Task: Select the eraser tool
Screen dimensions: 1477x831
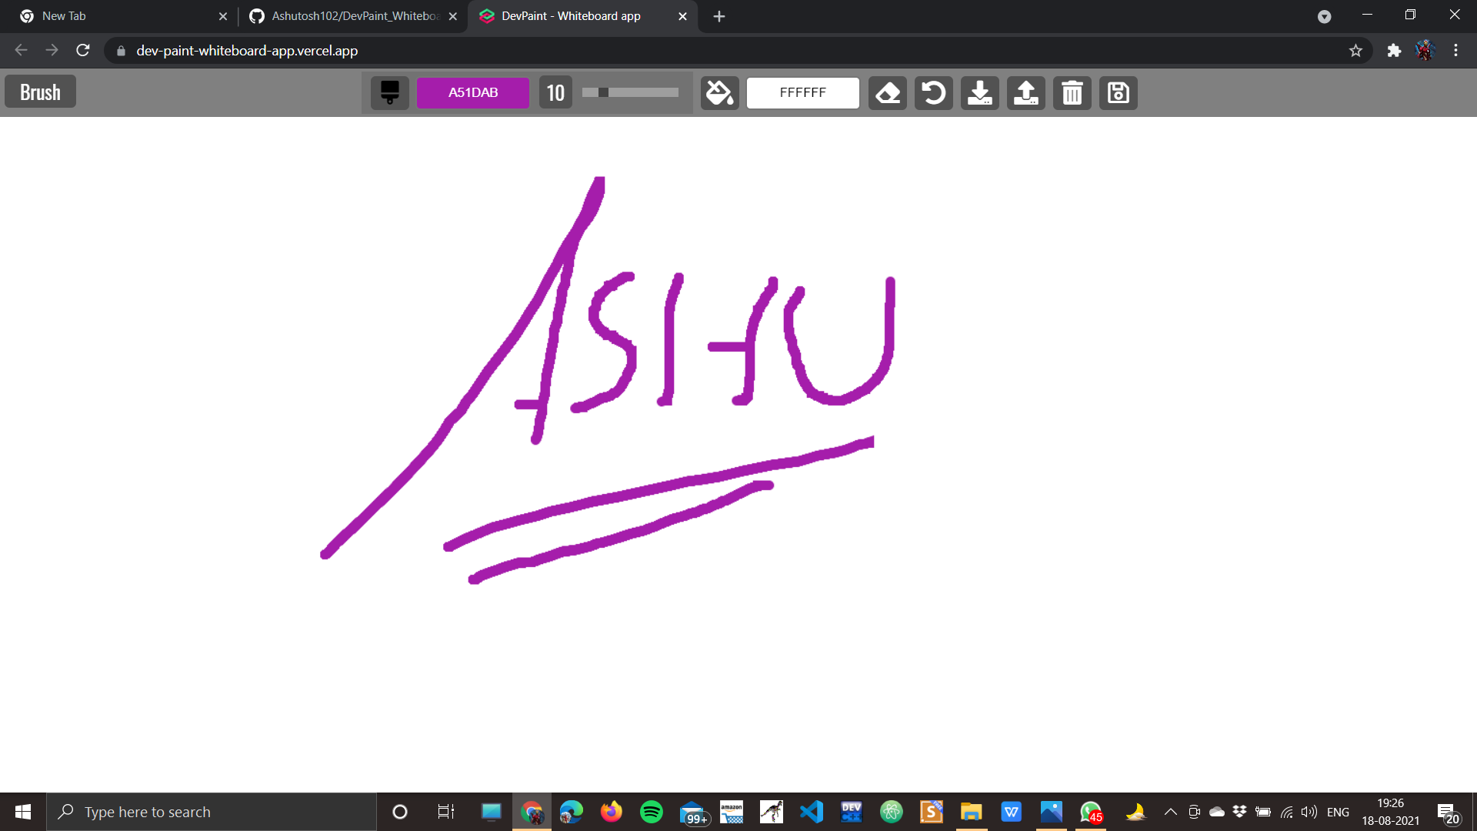Action: point(888,92)
